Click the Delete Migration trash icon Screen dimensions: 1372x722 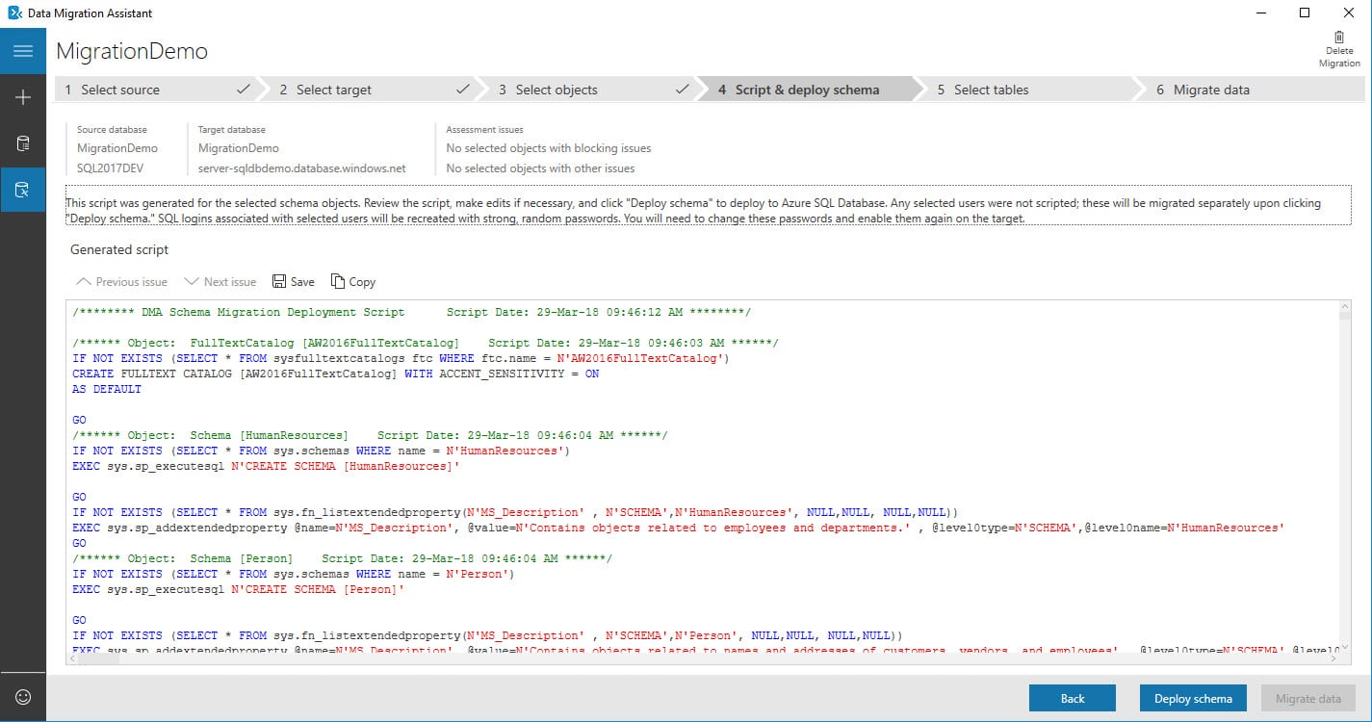click(x=1339, y=38)
